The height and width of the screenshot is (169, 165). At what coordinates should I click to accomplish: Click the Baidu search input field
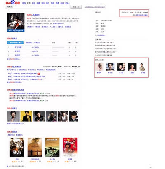click(x=38, y=7)
